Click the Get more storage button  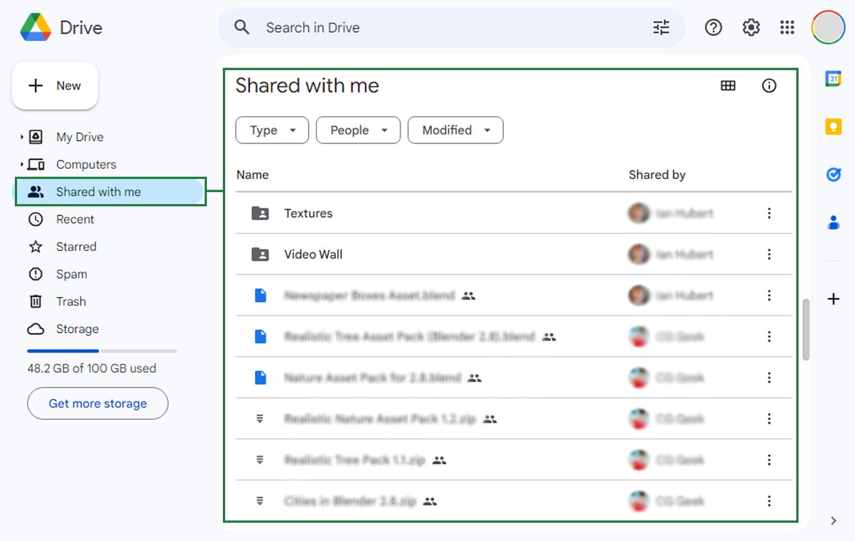pos(97,403)
